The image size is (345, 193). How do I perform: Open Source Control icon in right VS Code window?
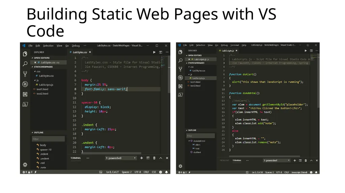pos(181,69)
